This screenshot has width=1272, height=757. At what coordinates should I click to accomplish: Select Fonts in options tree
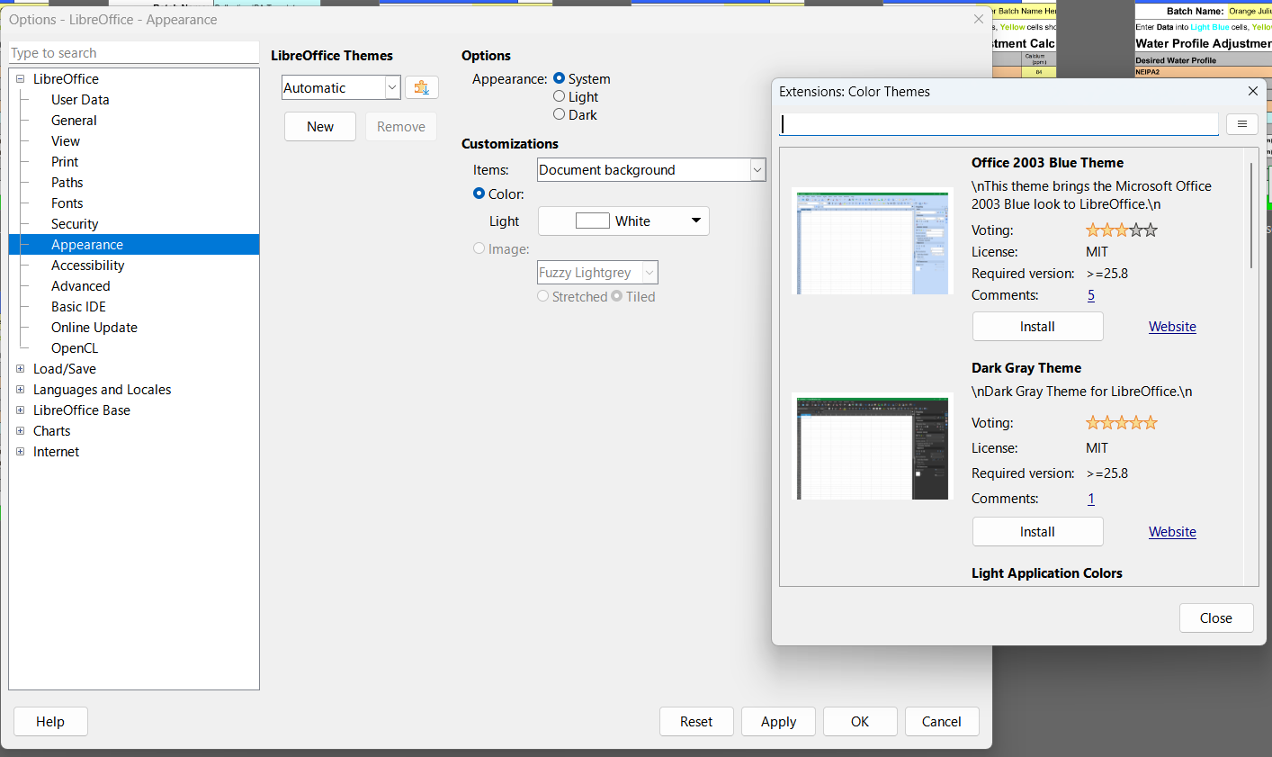point(67,203)
